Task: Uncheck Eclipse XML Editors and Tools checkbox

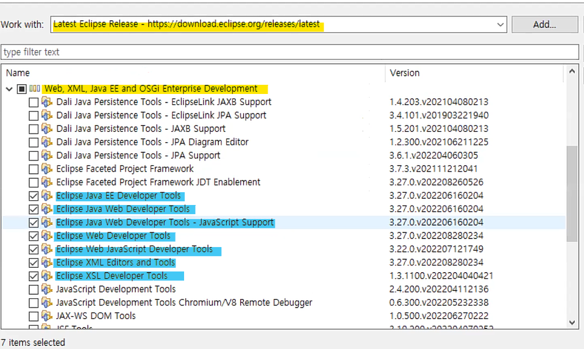Action: click(34, 263)
